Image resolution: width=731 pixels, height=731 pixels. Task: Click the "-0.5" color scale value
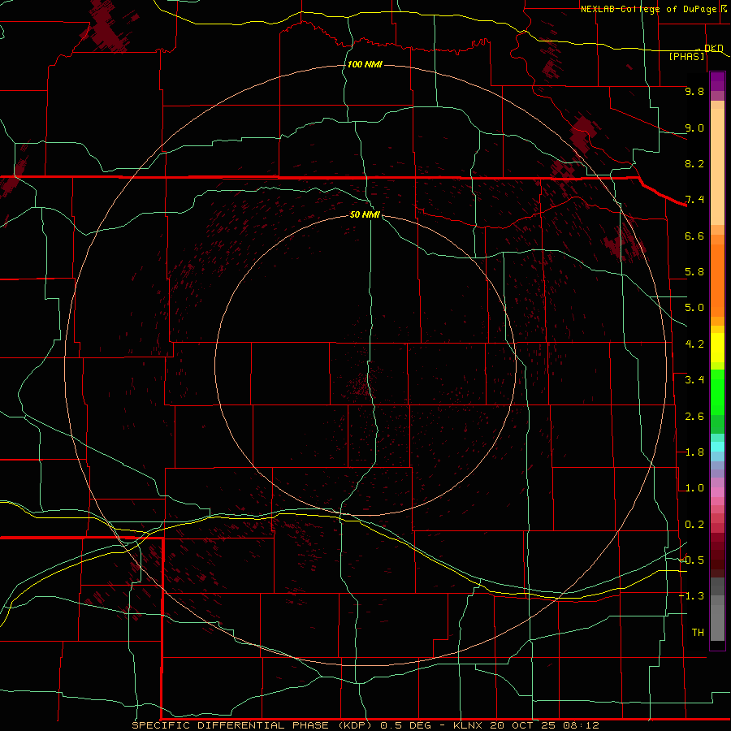click(x=691, y=560)
